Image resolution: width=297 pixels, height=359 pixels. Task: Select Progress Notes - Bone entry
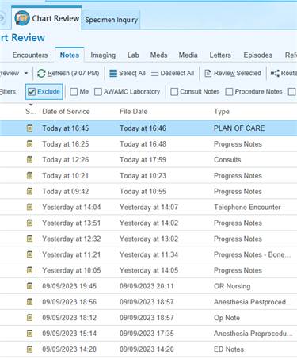click(252, 254)
